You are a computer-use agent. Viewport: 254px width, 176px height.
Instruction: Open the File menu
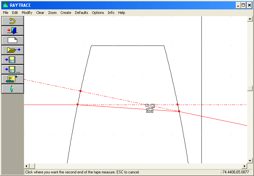(6, 13)
